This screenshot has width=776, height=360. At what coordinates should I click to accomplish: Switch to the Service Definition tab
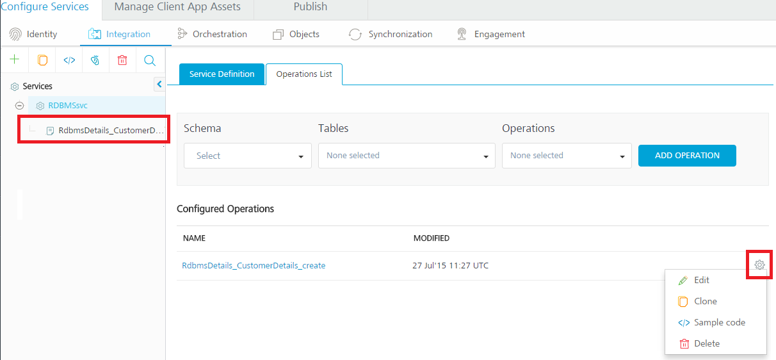pyautogui.click(x=222, y=74)
